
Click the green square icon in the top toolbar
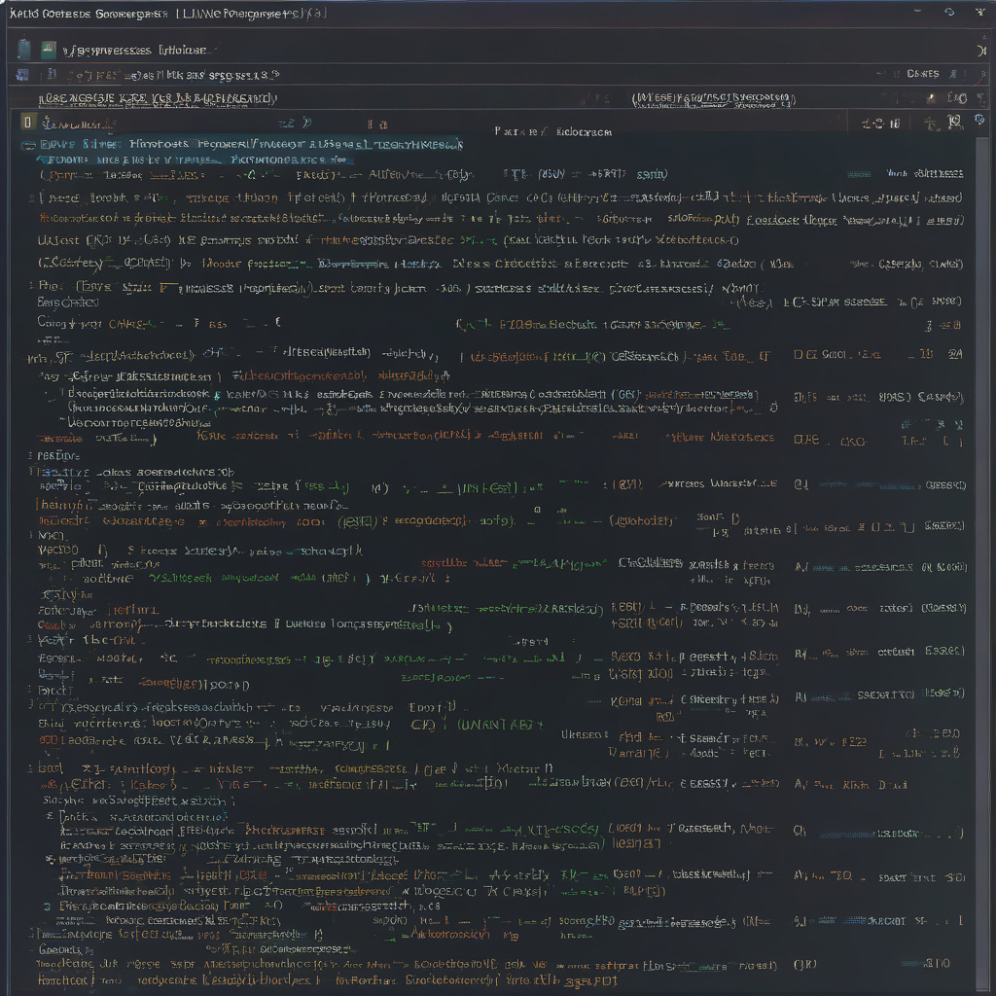(x=49, y=50)
